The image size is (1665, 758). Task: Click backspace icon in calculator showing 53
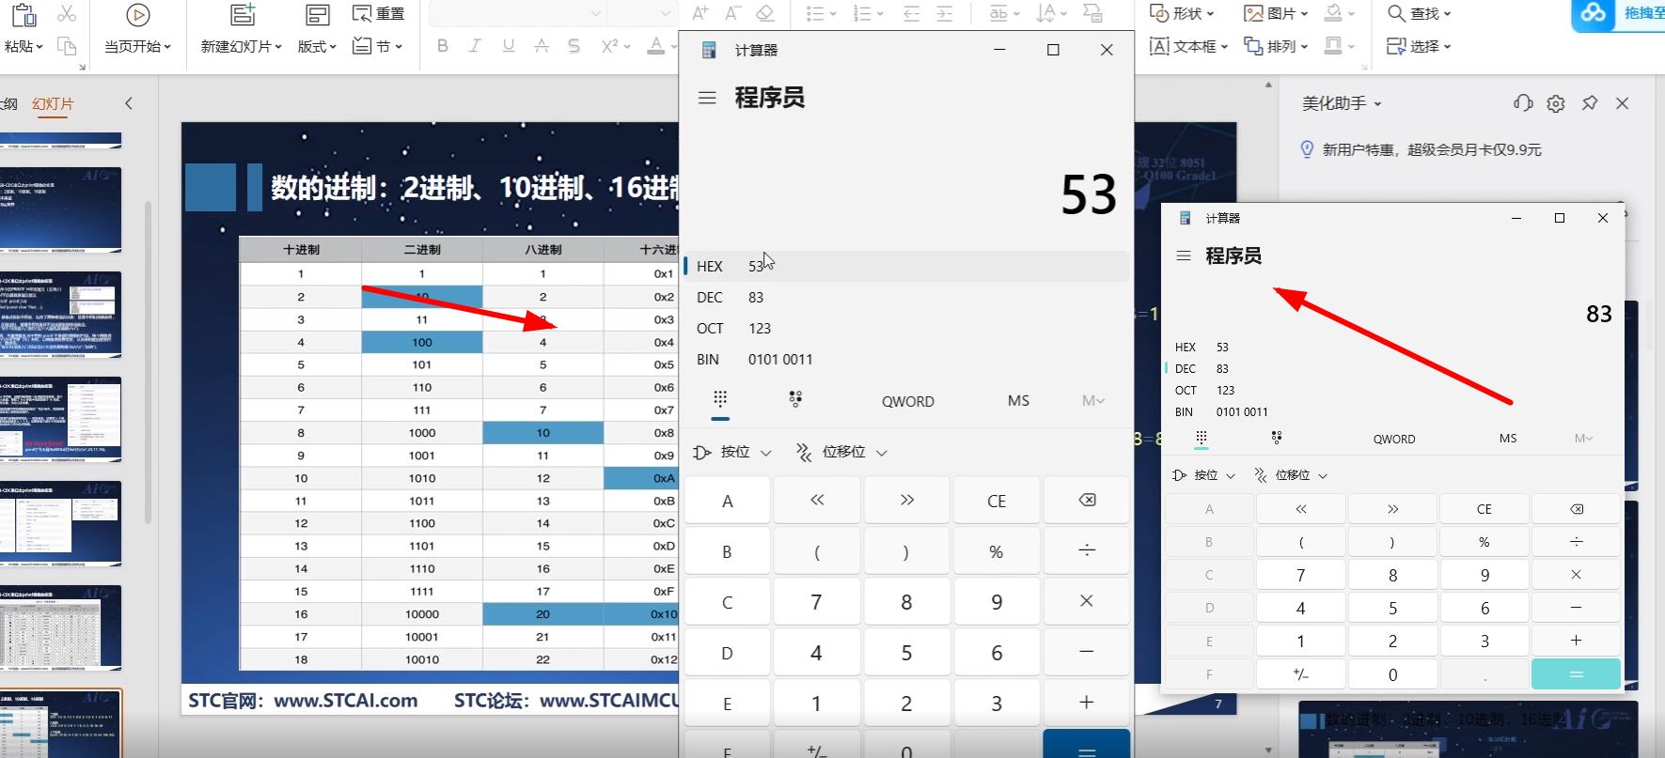point(1087,501)
